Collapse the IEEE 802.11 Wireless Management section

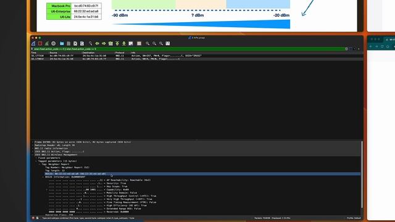(x=33, y=155)
